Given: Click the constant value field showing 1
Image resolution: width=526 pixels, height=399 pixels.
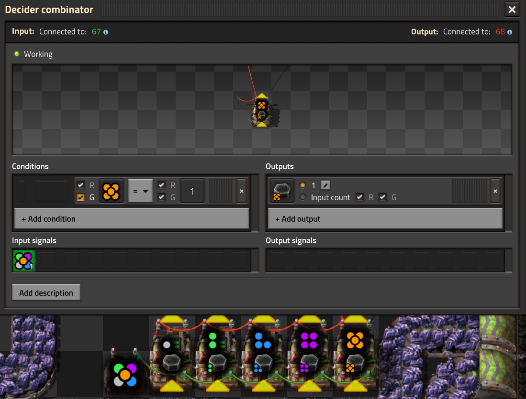Looking at the screenshot, I should click(x=192, y=191).
